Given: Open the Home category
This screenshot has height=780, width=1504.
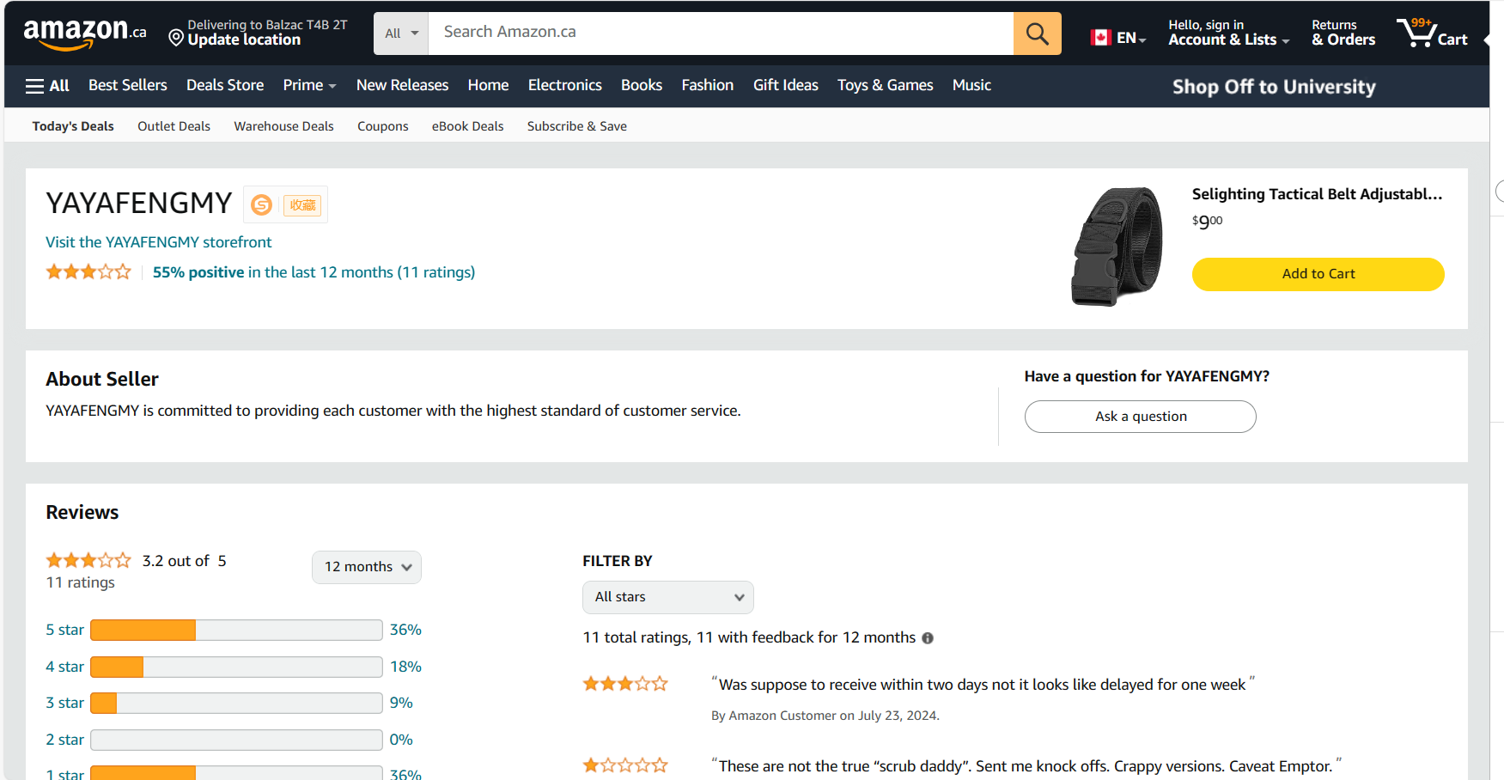Looking at the screenshot, I should coord(488,85).
